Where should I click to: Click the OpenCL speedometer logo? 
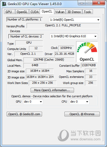point(87,52)
